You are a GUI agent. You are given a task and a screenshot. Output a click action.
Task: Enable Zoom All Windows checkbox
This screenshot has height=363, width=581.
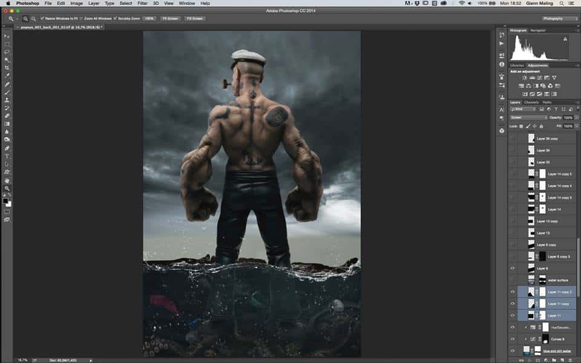[x=81, y=18]
